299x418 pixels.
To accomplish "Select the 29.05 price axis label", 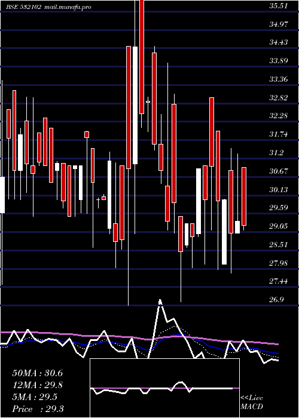I will [279, 226].
